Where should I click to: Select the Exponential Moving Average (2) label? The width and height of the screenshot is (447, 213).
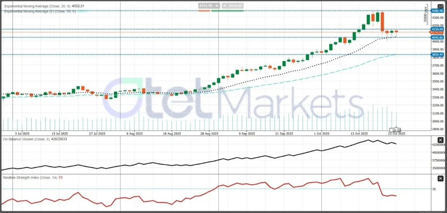40,11
